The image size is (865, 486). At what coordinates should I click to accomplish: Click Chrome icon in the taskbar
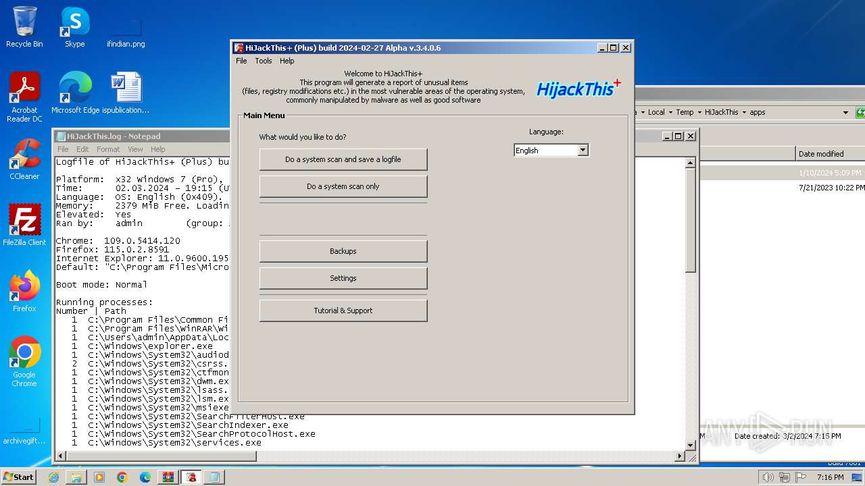(122, 477)
